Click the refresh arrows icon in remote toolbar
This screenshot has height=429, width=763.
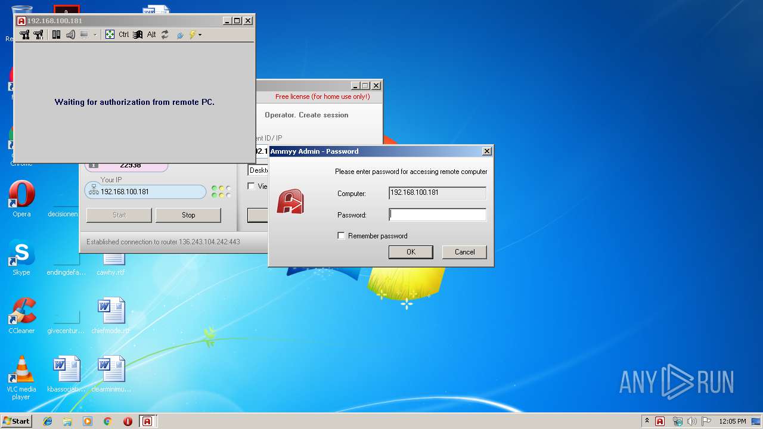[x=165, y=35]
